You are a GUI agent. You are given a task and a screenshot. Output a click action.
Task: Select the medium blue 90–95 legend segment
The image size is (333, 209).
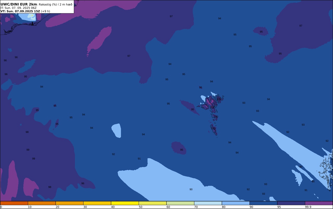(263, 203)
